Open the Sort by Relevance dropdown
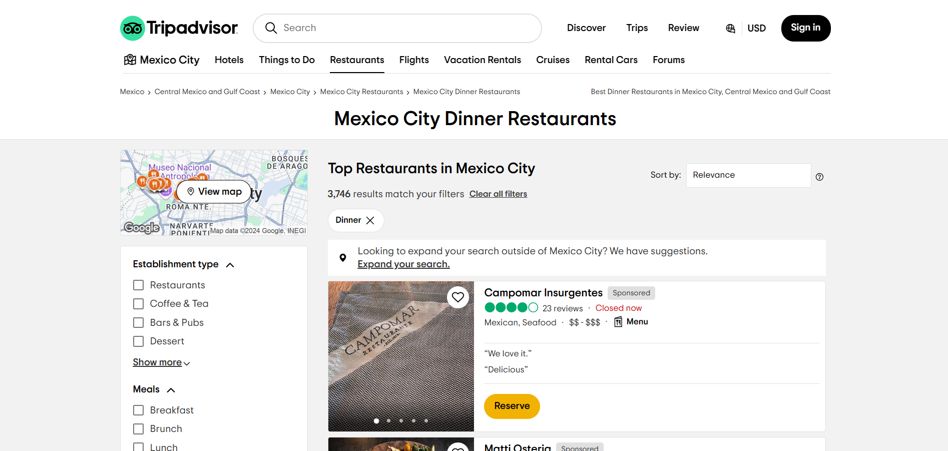Viewport: 948px width, 451px height. tap(748, 175)
